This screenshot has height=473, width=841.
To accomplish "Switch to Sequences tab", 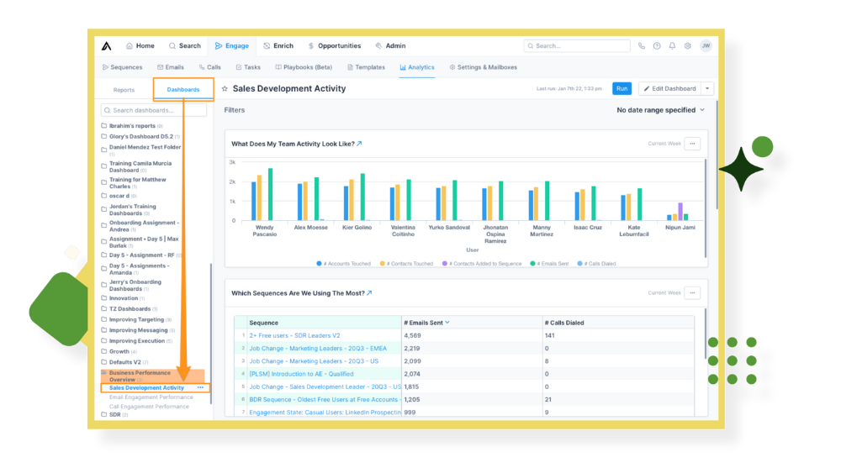I will 122,67.
